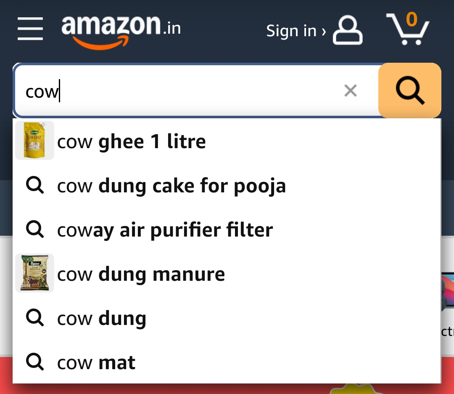Click the user account profile icon
The width and height of the screenshot is (454, 394).
[x=348, y=30]
